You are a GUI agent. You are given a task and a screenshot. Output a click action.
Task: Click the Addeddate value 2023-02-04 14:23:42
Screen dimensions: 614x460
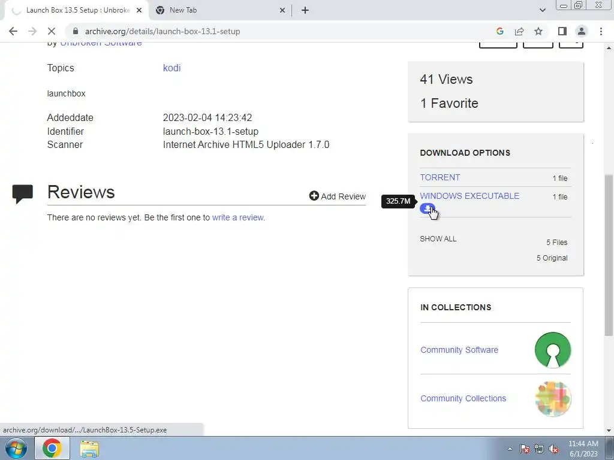(x=207, y=118)
